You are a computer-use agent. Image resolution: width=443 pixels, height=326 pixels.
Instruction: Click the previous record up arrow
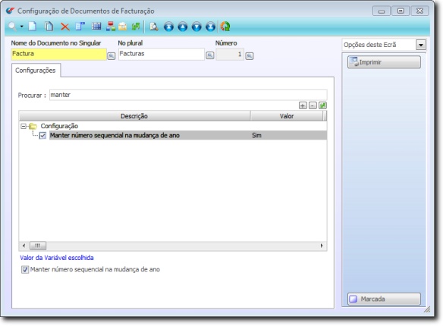[x=183, y=27]
